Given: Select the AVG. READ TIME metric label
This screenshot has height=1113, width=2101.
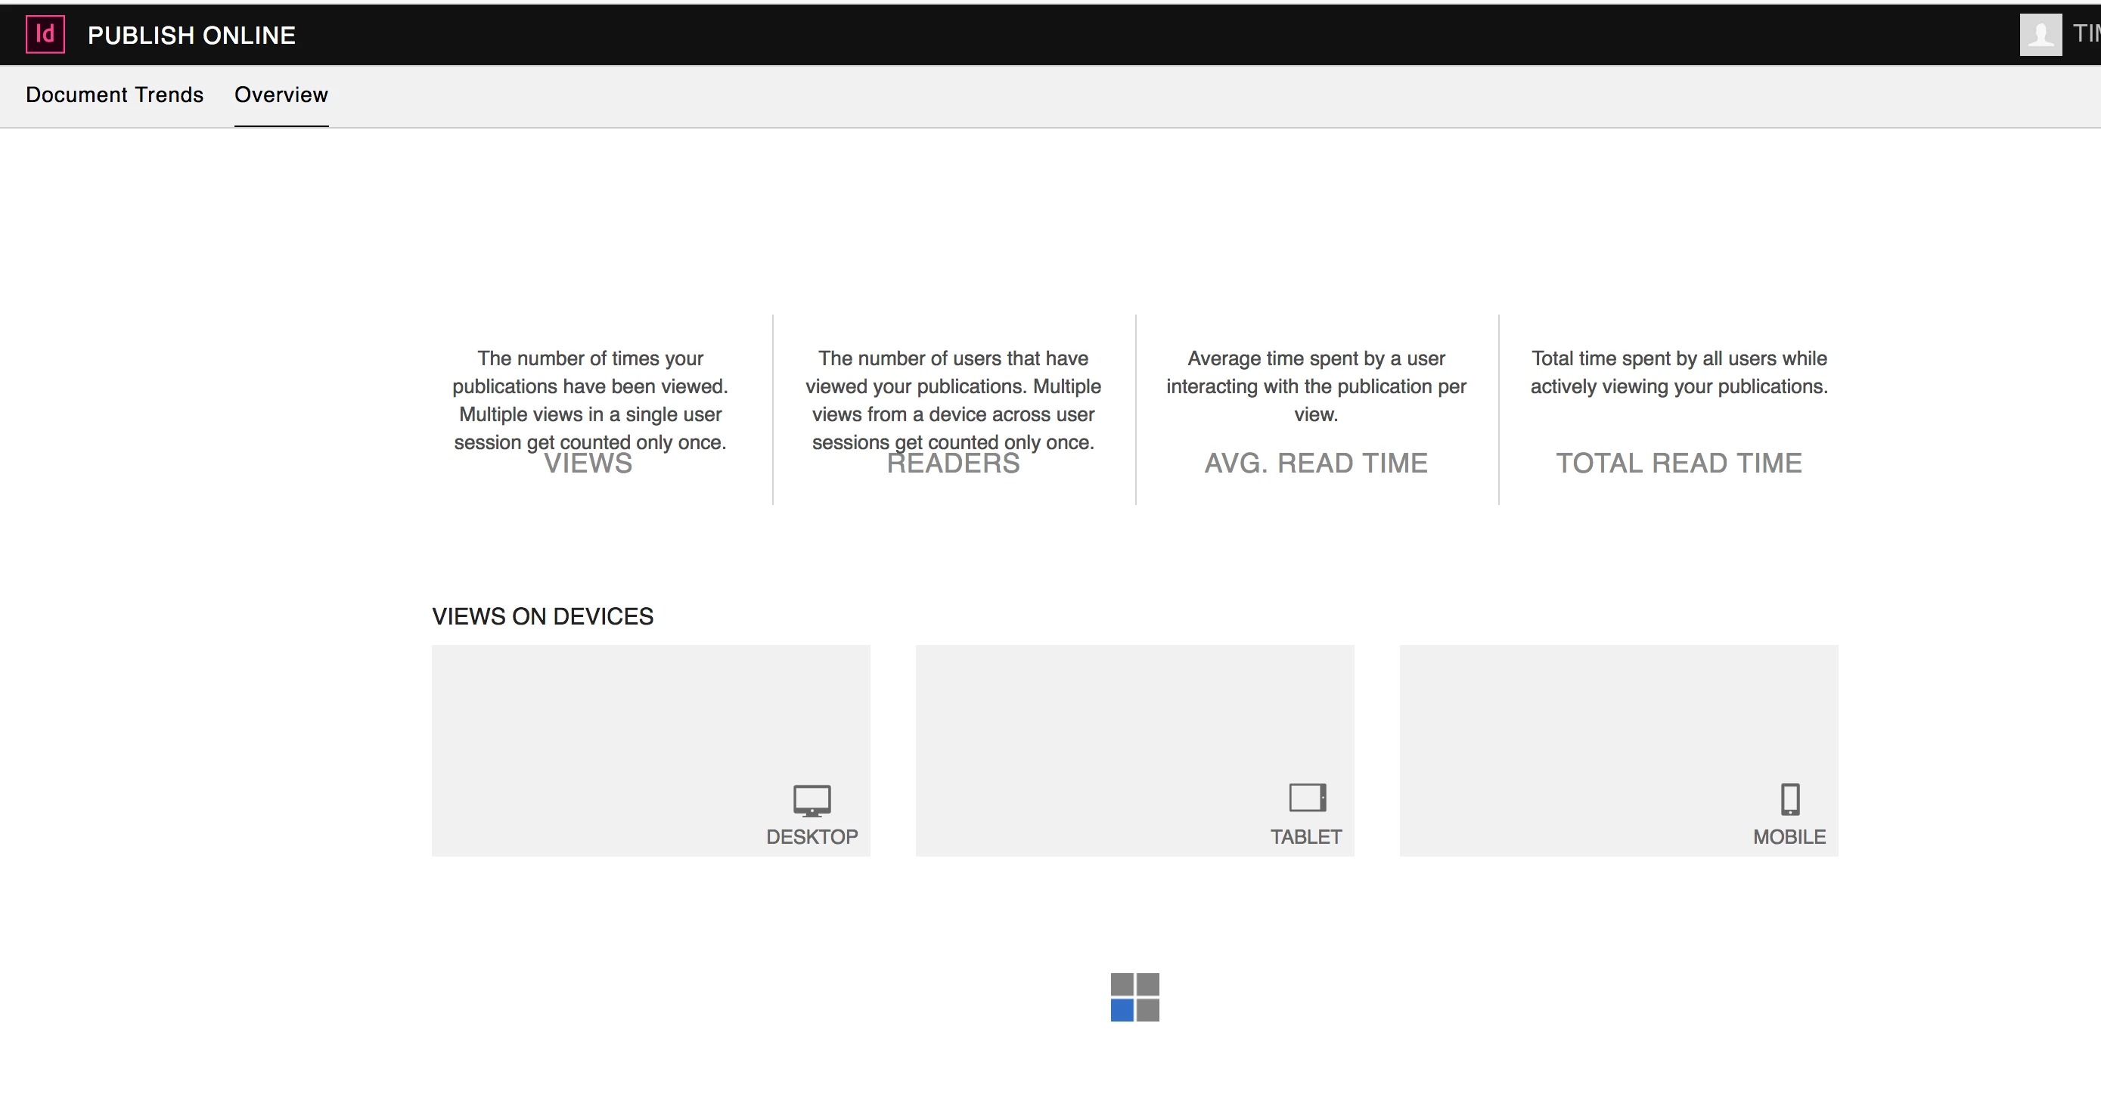Looking at the screenshot, I should pos(1315,463).
